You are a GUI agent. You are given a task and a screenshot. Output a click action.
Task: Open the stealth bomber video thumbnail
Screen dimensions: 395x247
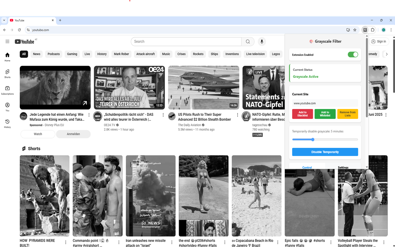[x=204, y=88]
